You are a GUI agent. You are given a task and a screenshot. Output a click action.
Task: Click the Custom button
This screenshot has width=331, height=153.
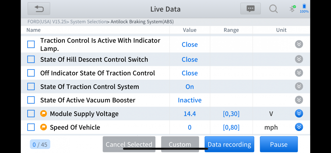coord(180,144)
